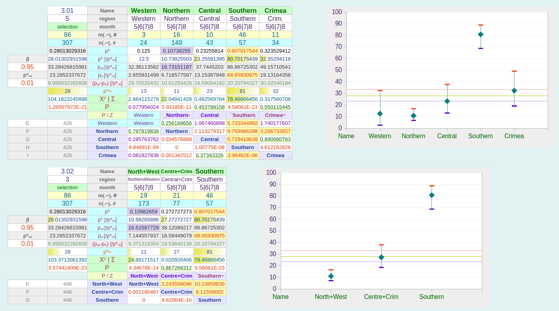Select the cell 0.272727273
The width and height of the screenshot is (559, 311).
177,212
